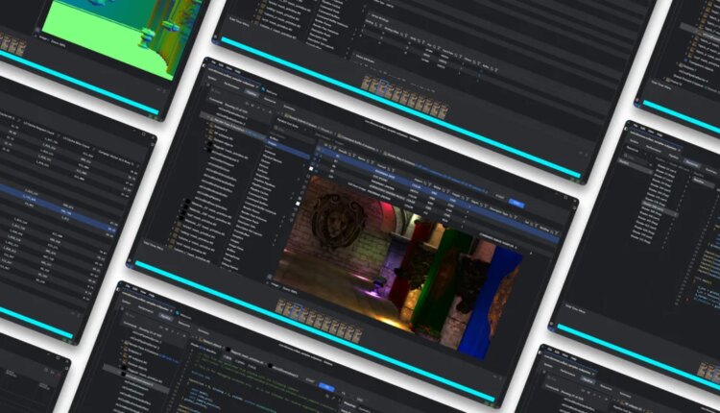Viewport: 720px width, 413px height.
Task: Select first thumbnail in strip below the lion render
Action: pyautogui.click(x=281, y=305)
